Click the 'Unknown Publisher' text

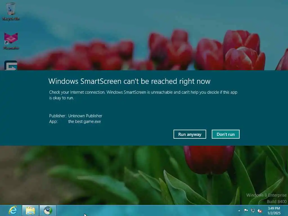(85, 116)
